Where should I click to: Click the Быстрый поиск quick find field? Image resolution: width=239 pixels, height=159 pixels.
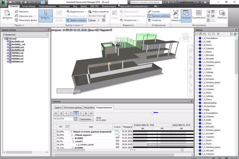click(97, 16)
